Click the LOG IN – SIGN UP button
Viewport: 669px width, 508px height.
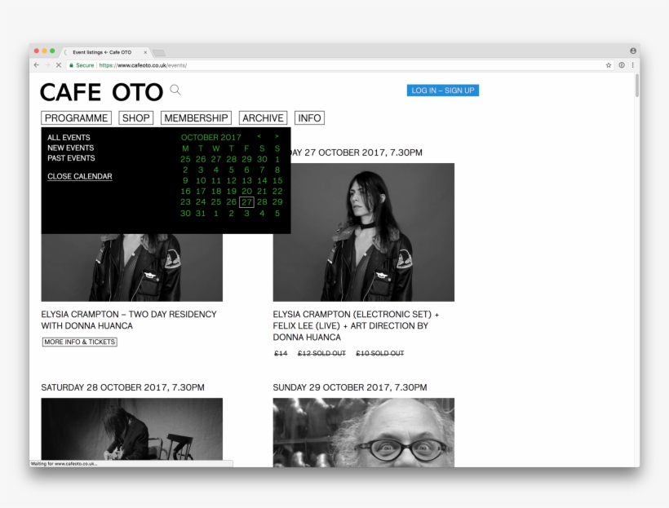[443, 91]
